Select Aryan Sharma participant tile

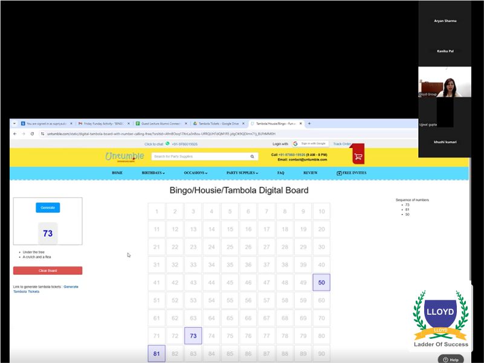pos(445,21)
